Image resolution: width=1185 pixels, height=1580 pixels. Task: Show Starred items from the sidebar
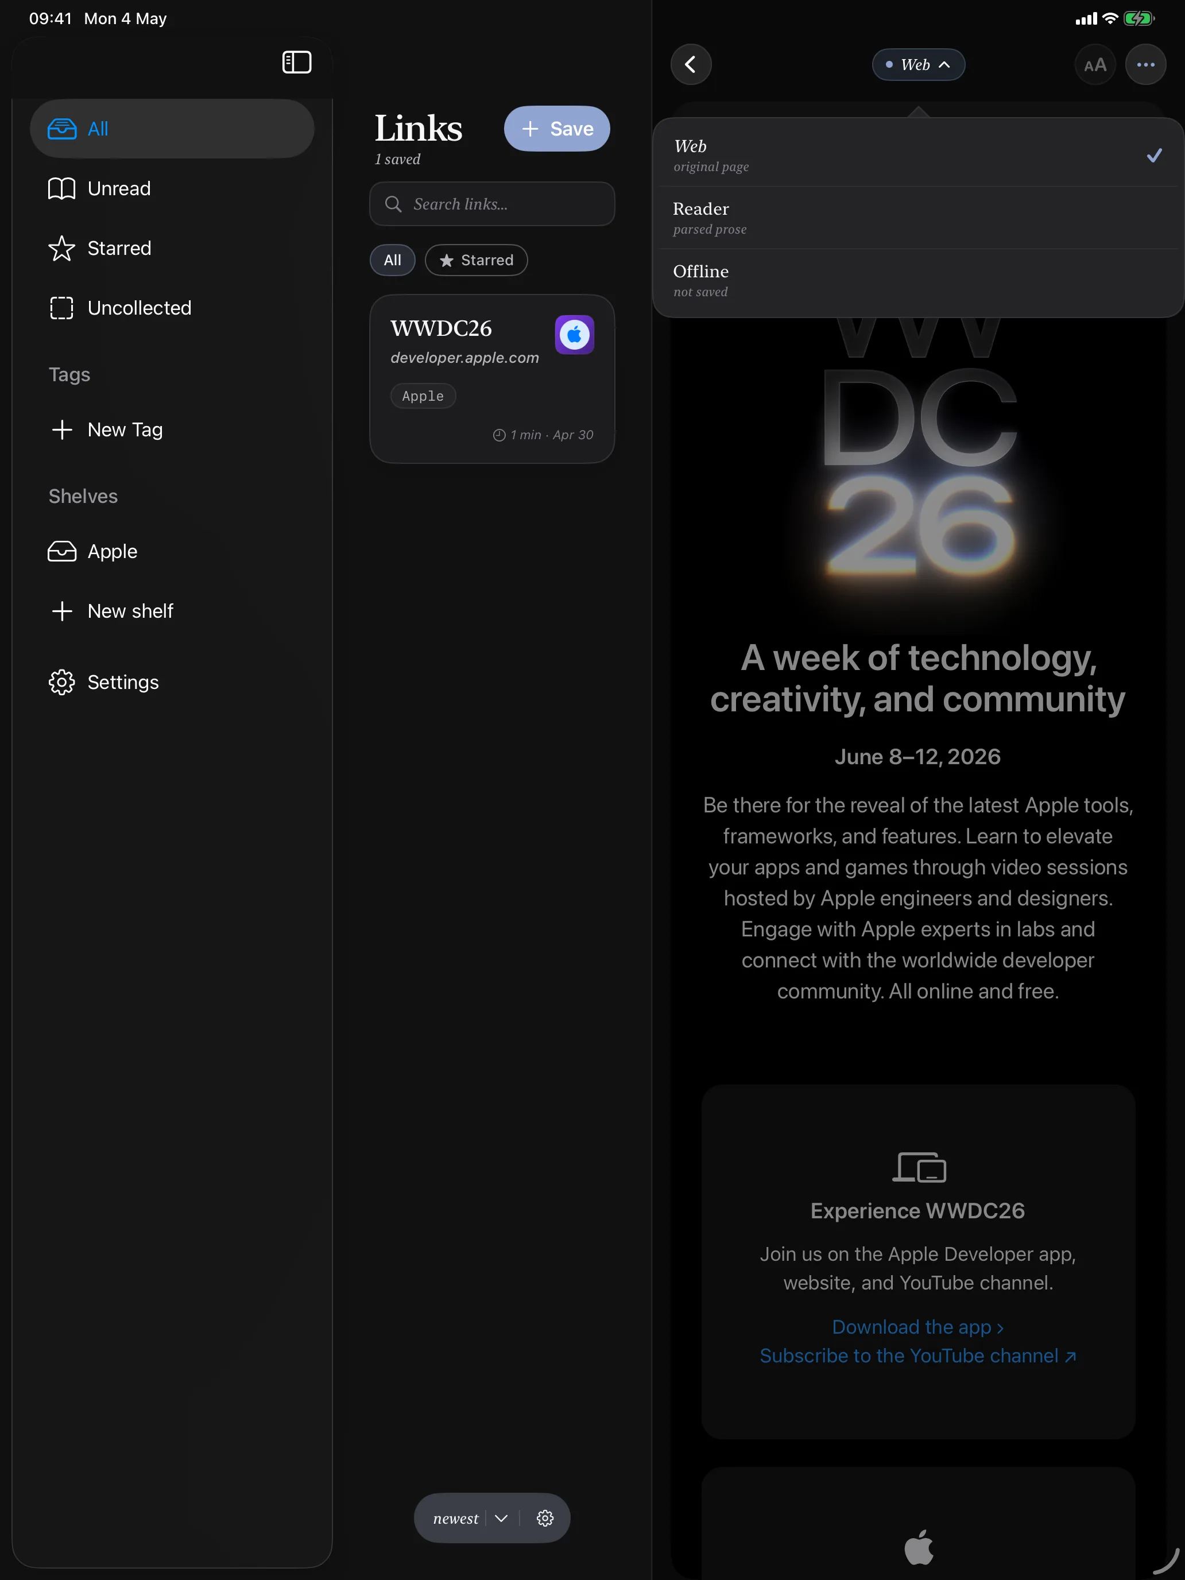(172, 248)
